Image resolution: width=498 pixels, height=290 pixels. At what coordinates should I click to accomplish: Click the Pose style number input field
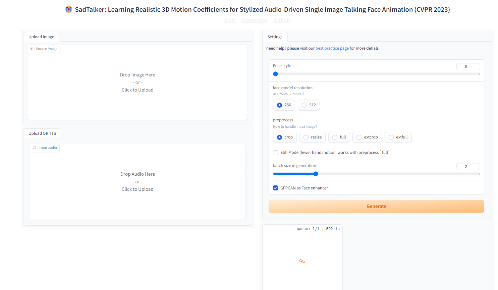[468, 66]
